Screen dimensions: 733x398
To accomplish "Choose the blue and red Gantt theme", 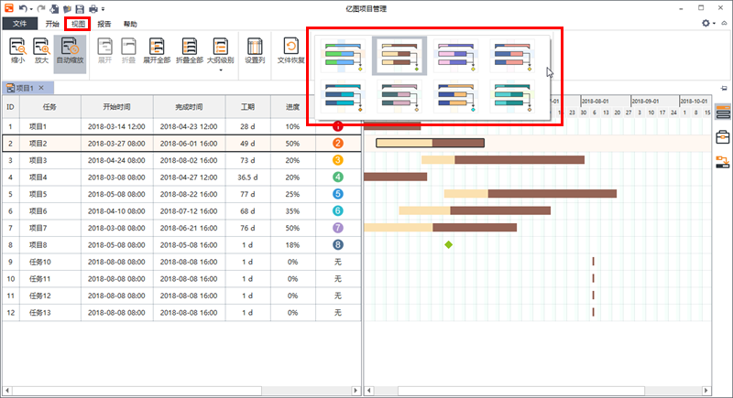I will [512, 56].
